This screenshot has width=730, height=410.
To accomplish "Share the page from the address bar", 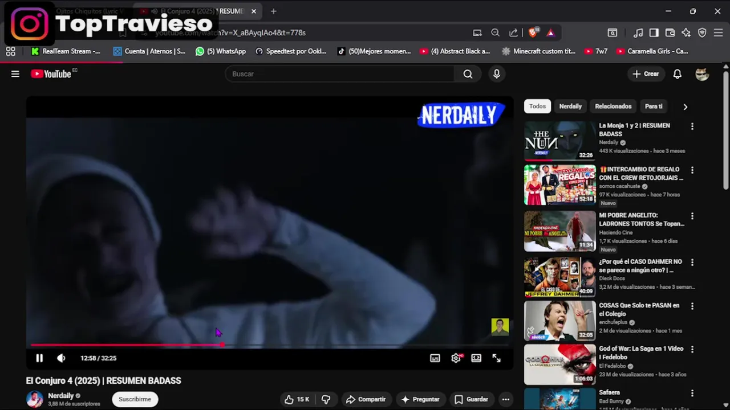I will click(513, 33).
